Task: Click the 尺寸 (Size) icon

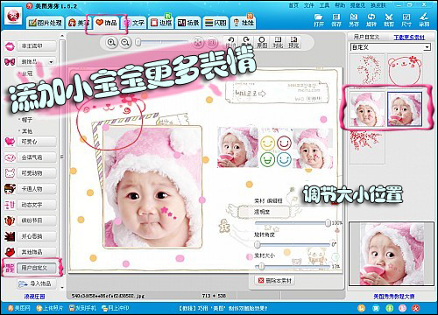Action: coord(406,17)
